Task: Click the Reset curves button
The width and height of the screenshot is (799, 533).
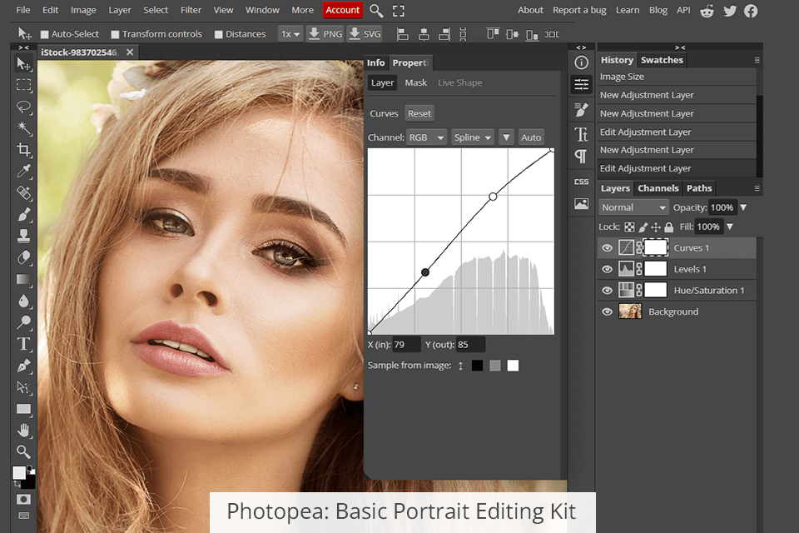Action: 419,113
